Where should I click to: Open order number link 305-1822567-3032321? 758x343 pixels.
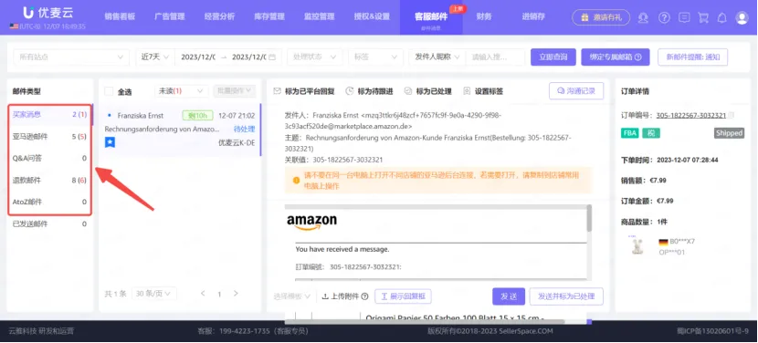coord(690,116)
